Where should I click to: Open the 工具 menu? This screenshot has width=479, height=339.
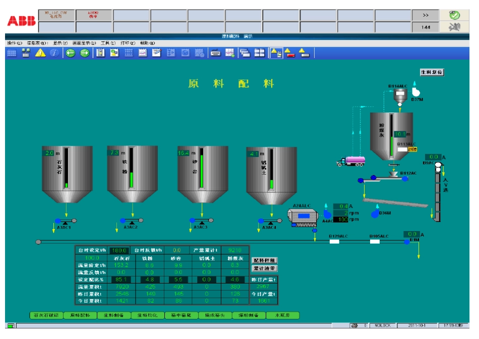pyautogui.click(x=108, y=43)
